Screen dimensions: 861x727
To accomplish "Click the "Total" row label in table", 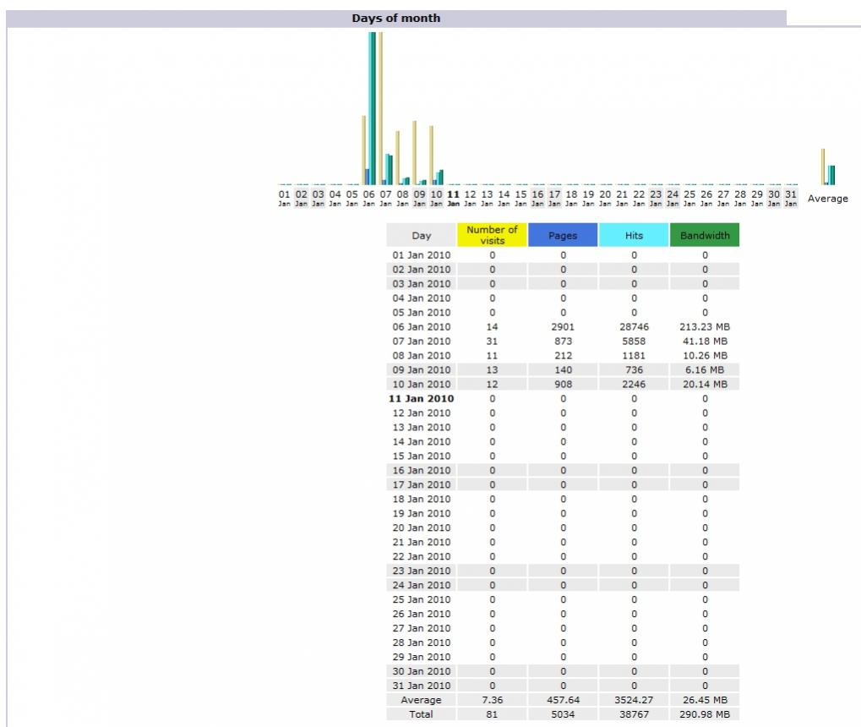I will [x=421, y=714].
